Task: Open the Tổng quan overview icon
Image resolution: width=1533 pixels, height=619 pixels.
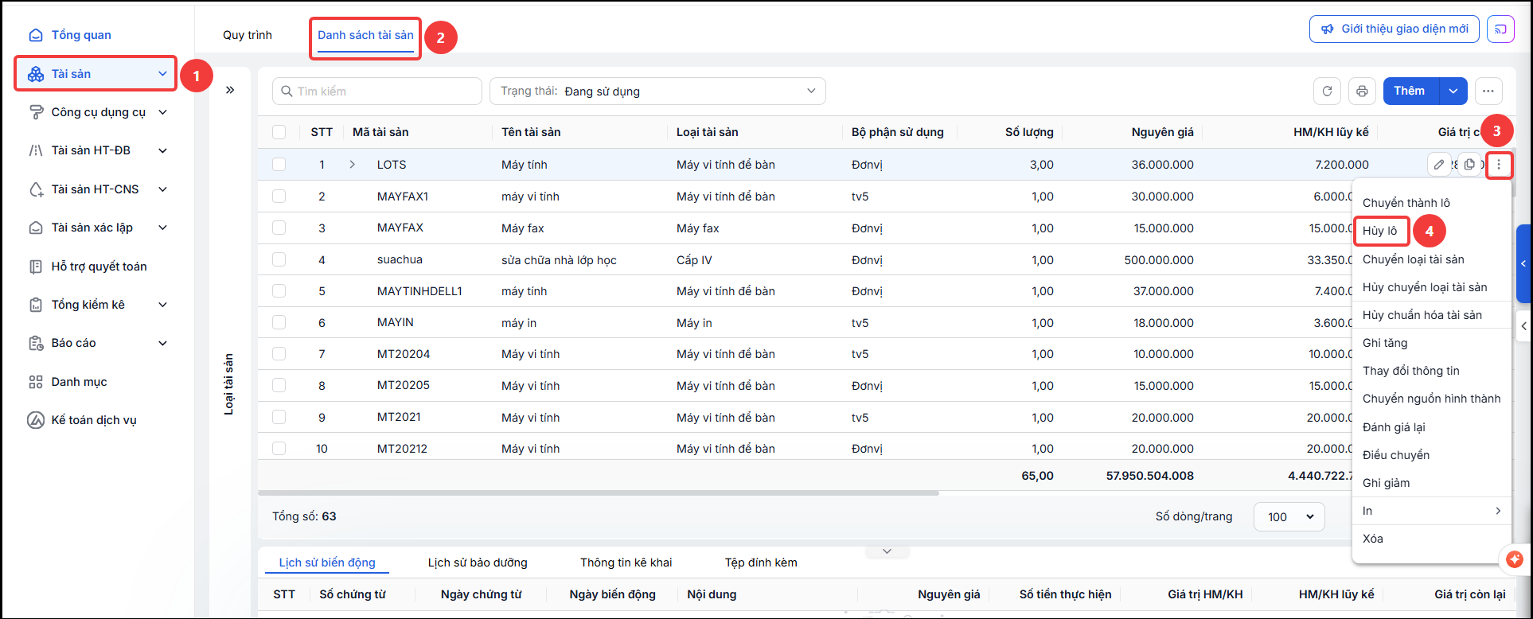Action: click(36, 35)
